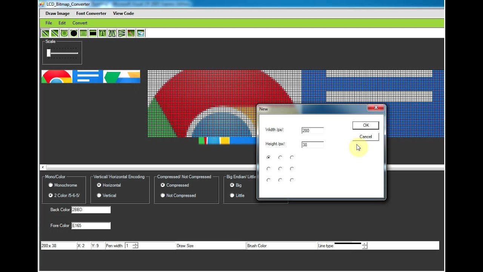Image resolution: width=483 pixels, height=272 pixels.
Task: Open the Font Converter menu
Action: (x=91, y=13)
